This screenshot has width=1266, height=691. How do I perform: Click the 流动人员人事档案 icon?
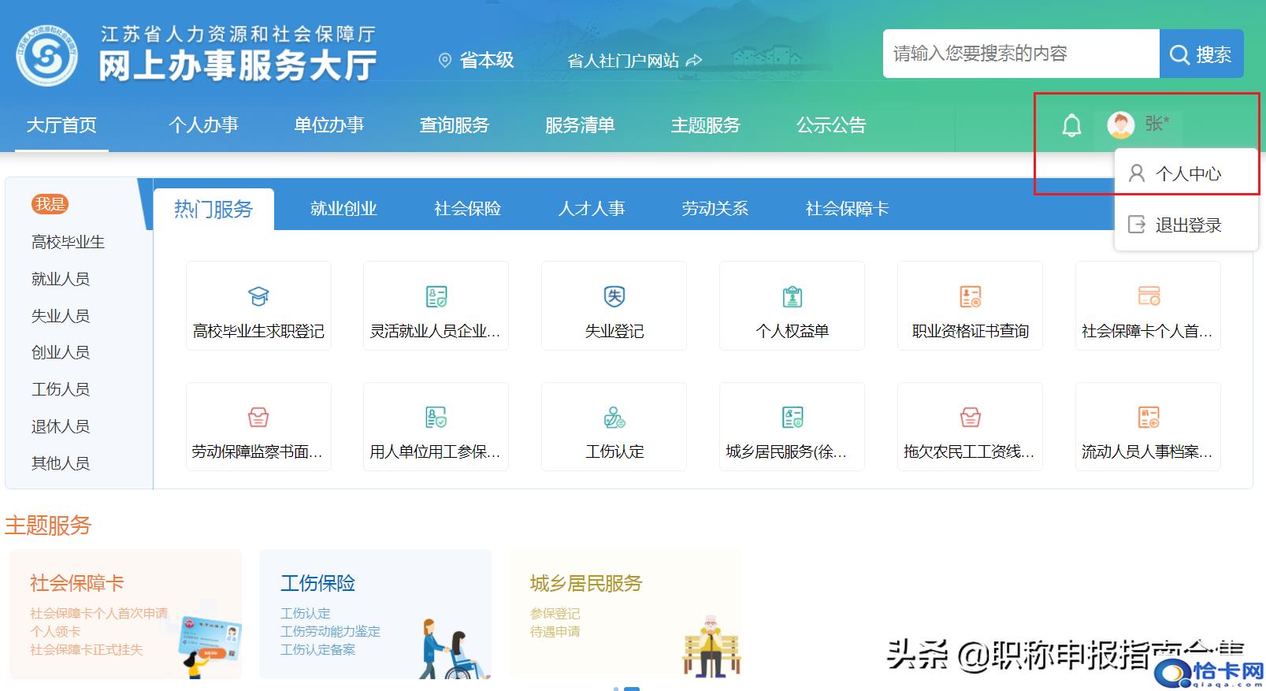1148,417
